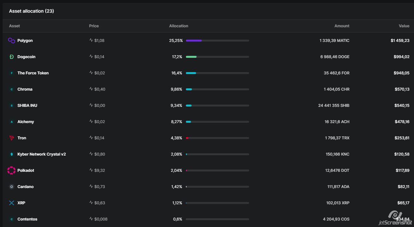Open the Alchemy asset name
The height and width of the screenshot is (227, 414).
26,122
